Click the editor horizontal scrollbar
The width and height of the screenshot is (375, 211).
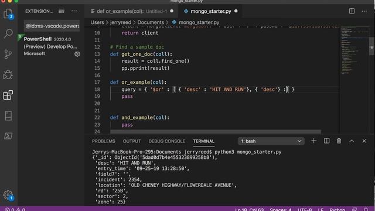[x=215, y=132]
